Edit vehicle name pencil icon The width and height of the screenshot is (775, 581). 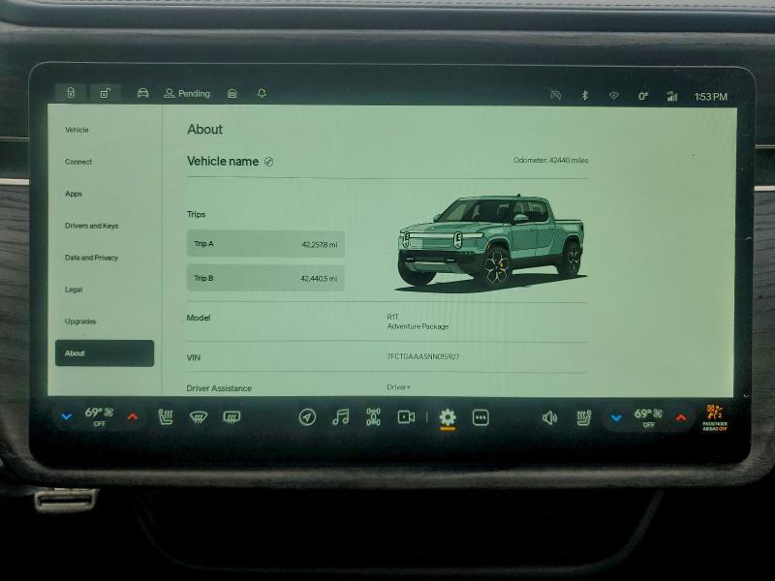(x=268, y=162)
